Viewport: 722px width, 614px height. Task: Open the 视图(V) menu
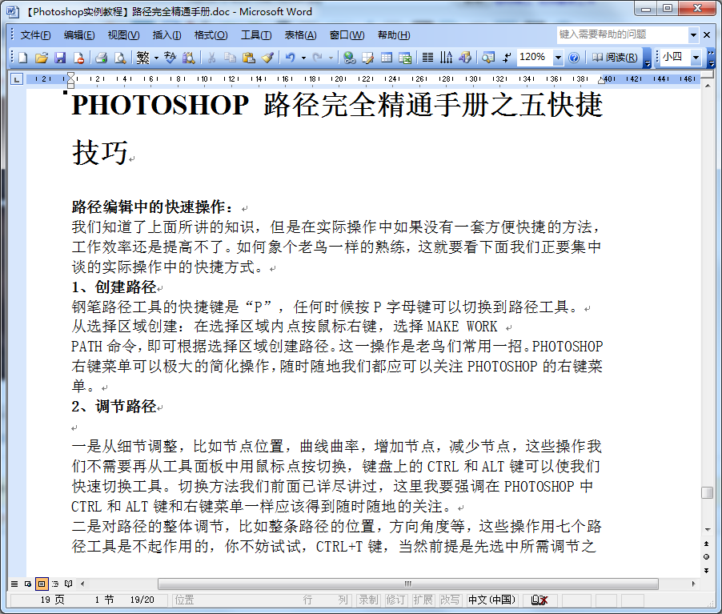pos(123,35)
